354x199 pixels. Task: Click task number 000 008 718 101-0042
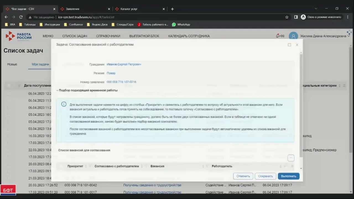81,185
